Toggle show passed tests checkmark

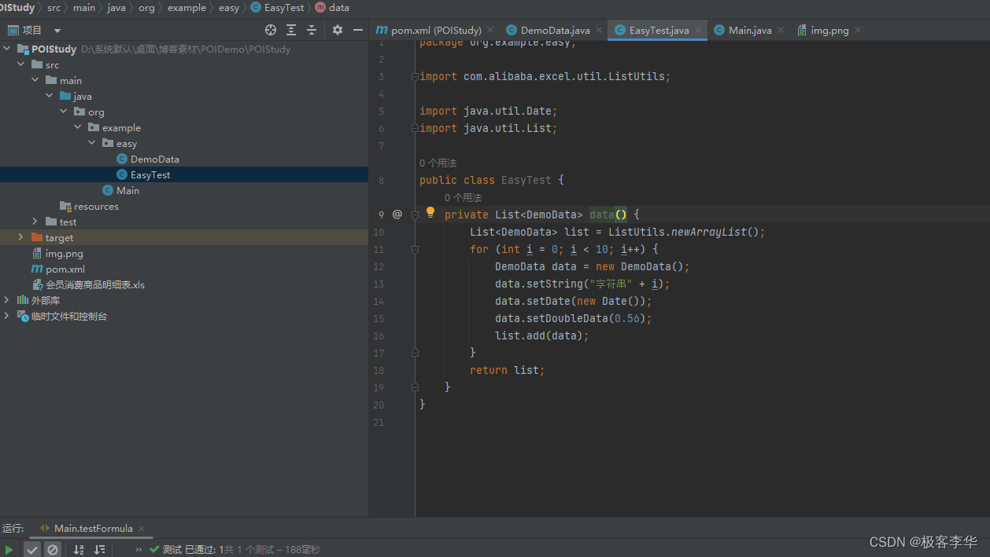click(x=32, y=550)
